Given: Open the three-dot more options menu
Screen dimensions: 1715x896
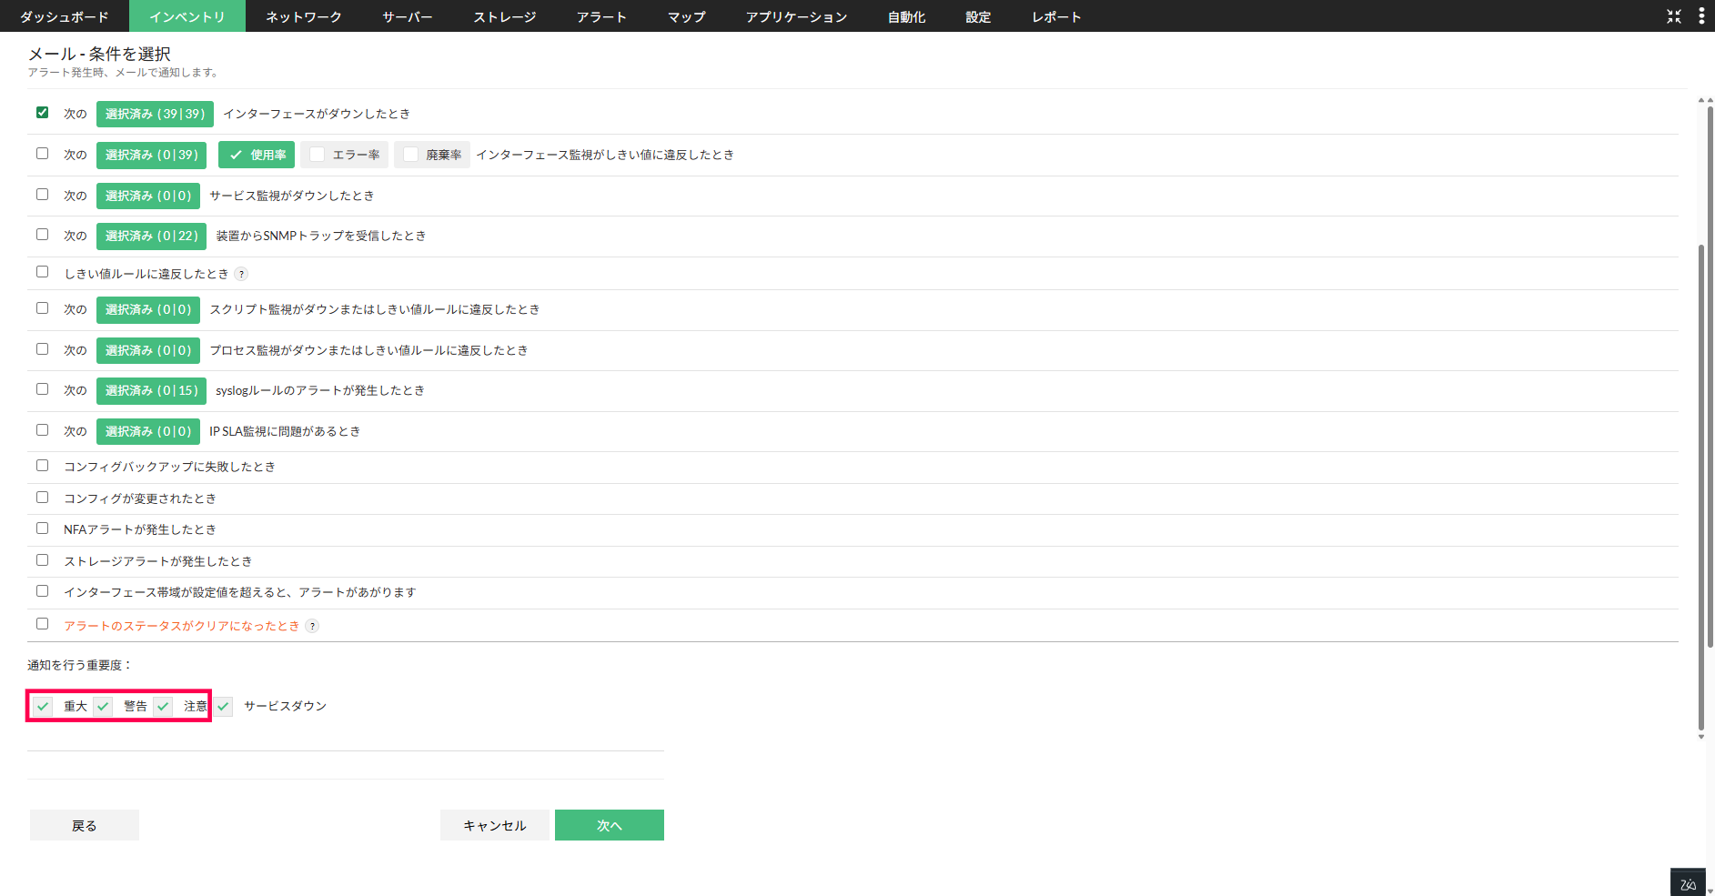Looking at the screenshot, I should tap(1701, 16).
